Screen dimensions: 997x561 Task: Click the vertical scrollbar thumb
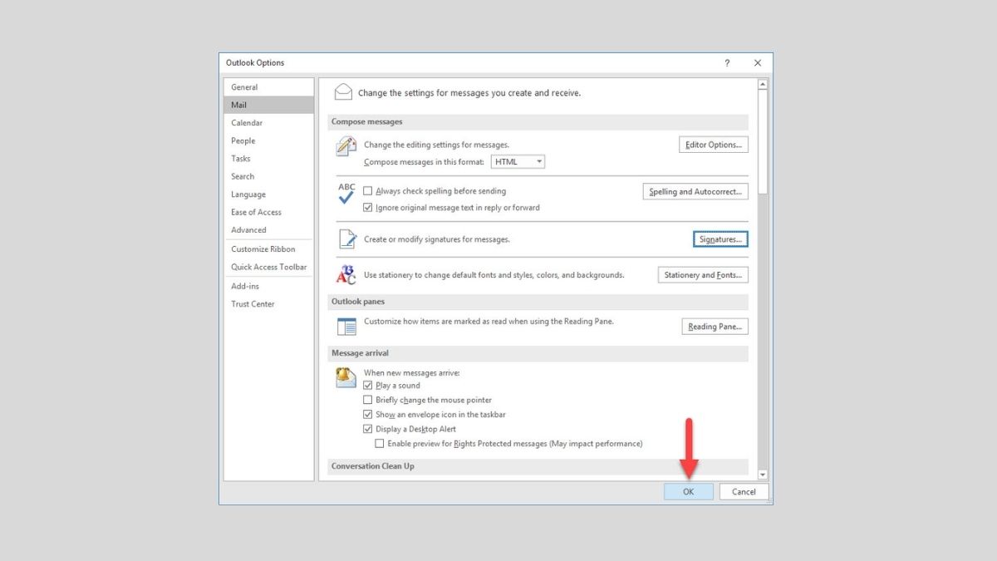763,142
